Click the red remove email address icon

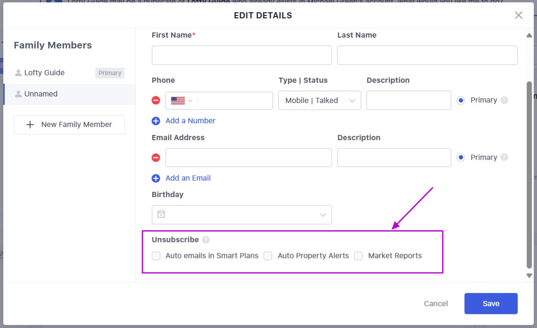pos(156,158)
